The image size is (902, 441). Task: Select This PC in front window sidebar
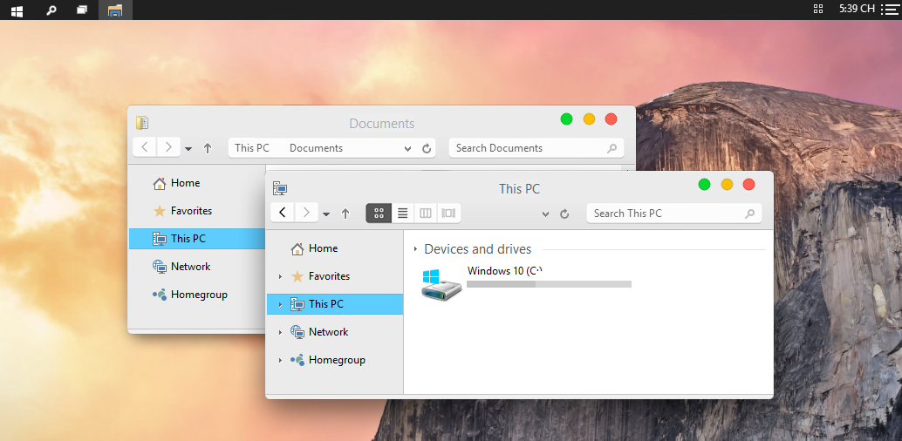[335, 304]
